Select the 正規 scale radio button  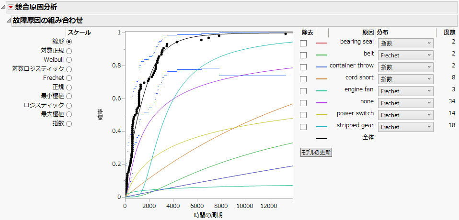point(69,87)
